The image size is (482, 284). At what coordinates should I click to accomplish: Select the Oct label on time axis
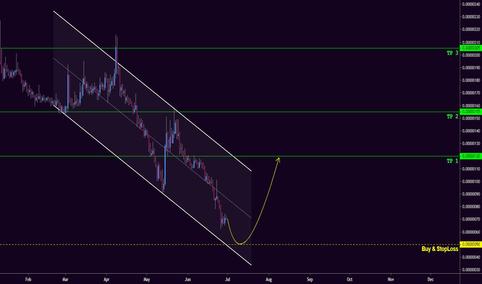point(350,279)
